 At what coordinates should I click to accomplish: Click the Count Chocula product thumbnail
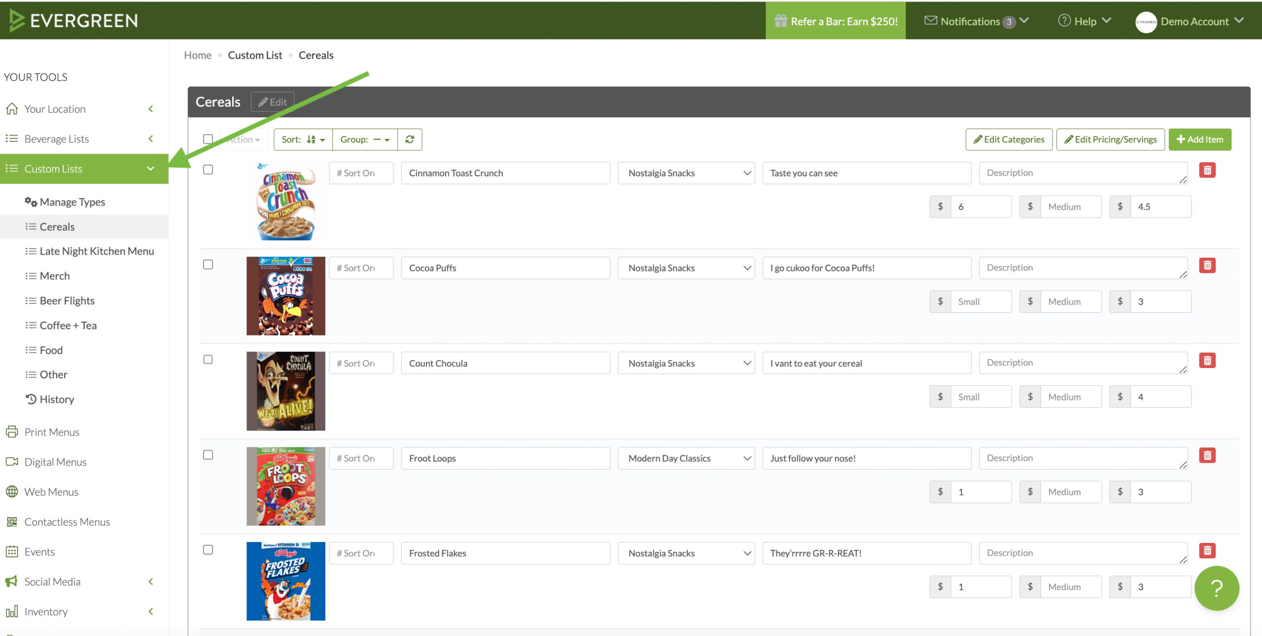pyautogui.click(x=285, y=391)
